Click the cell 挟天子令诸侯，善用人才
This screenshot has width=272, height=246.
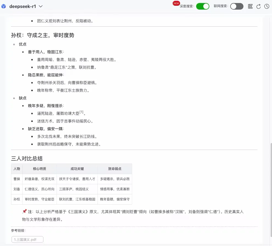pos(77,179)
